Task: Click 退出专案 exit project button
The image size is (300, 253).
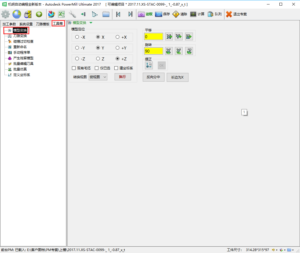Action: coord(236,14)
